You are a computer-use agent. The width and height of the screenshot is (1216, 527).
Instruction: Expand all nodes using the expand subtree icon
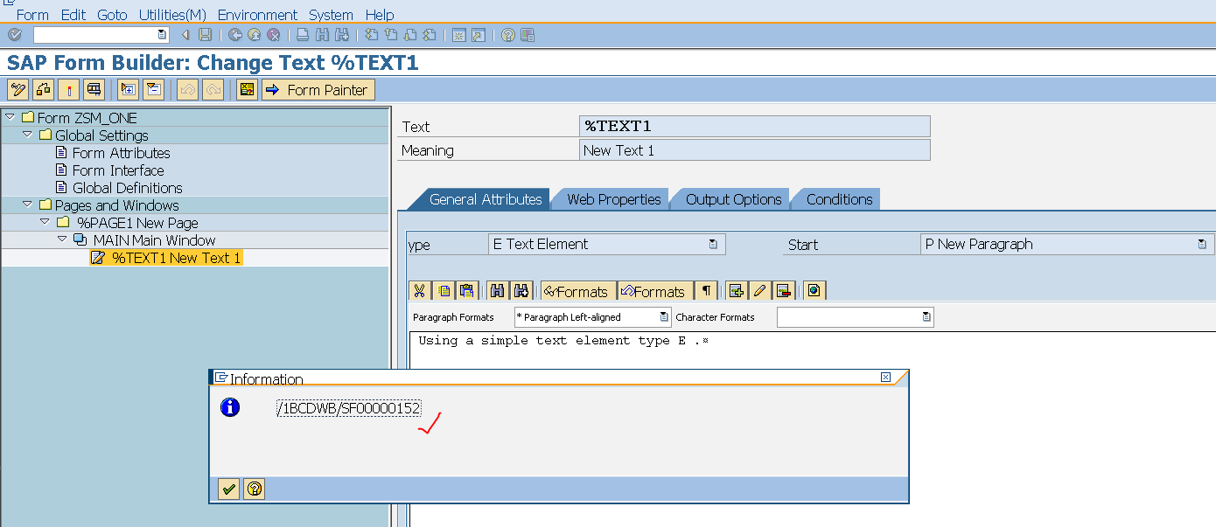coord(126,89)
